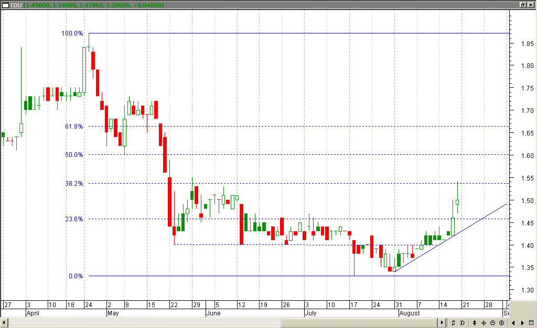The width and height of the screenshot is (537, 328).
Task: Click the 100.0% Fibonacci level label
Action: [x=72, y=33]
